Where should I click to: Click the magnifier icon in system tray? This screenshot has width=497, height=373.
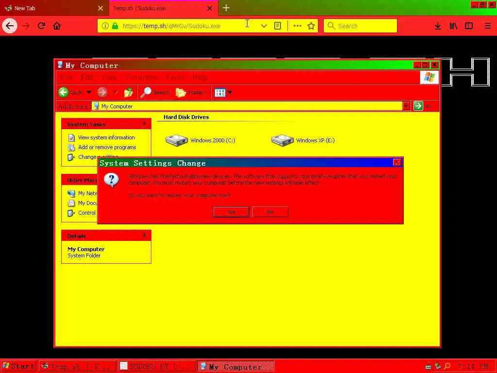tap(447, 366)
